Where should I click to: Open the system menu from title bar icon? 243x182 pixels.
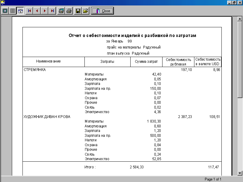pos(3,2)
